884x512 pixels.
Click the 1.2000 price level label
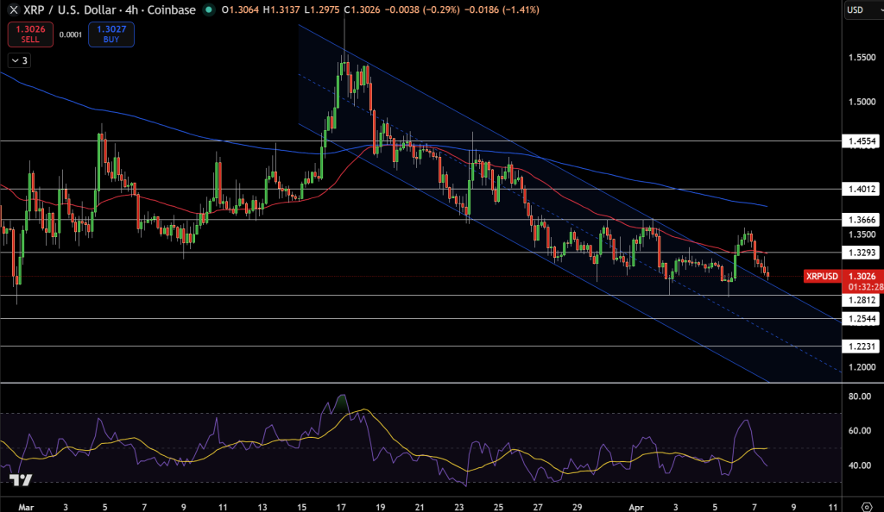coord(861,366)
